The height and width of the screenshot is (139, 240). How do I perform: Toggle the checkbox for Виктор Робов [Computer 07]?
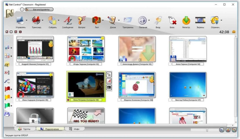[x=170, y=100]
